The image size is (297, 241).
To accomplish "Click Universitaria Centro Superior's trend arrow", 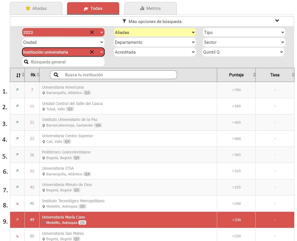I will tap(17, 139).
